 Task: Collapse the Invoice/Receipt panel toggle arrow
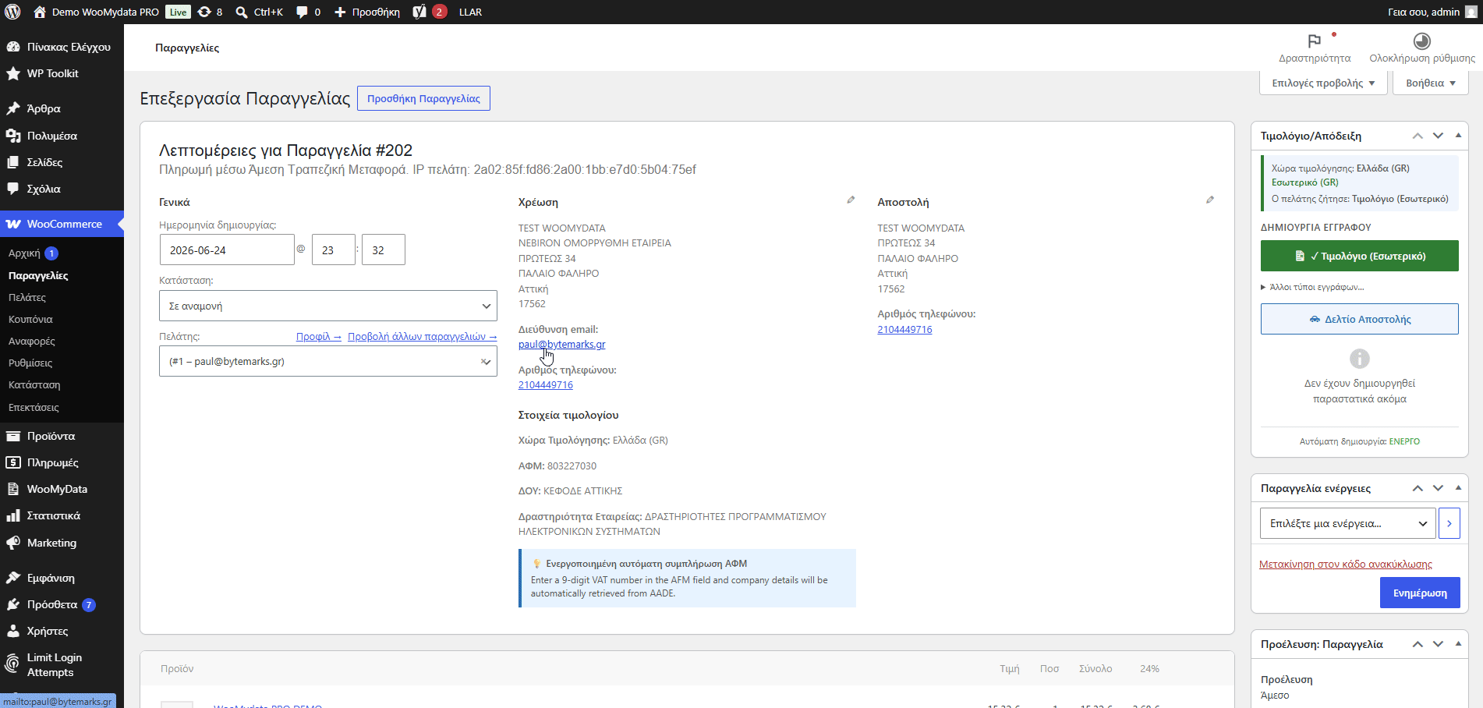[x=1458, y=136]
